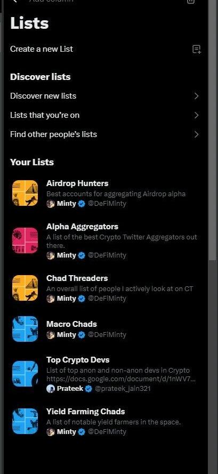Click the vertical scrollbar on right edge
Screen dimensions: 218x474
[x=213, y=130]
